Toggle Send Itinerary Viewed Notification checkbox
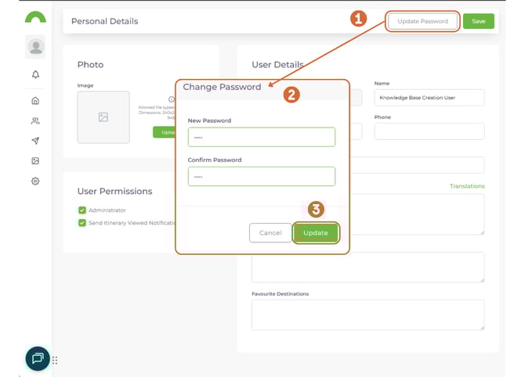This screenshot has width=525, height=377. (82, 223)
